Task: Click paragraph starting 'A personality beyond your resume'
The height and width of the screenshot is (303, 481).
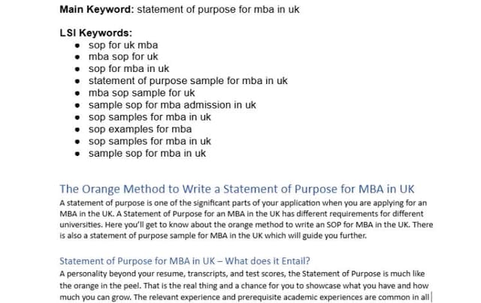Action: pyautogui.click(x=246, y=286)
